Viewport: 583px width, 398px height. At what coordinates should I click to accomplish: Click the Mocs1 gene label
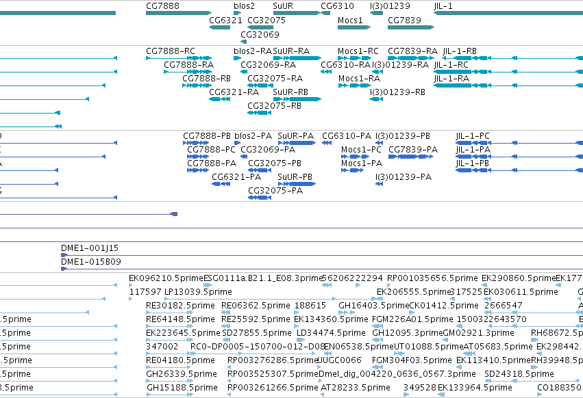pyautogui.click(x=350, y=20)
